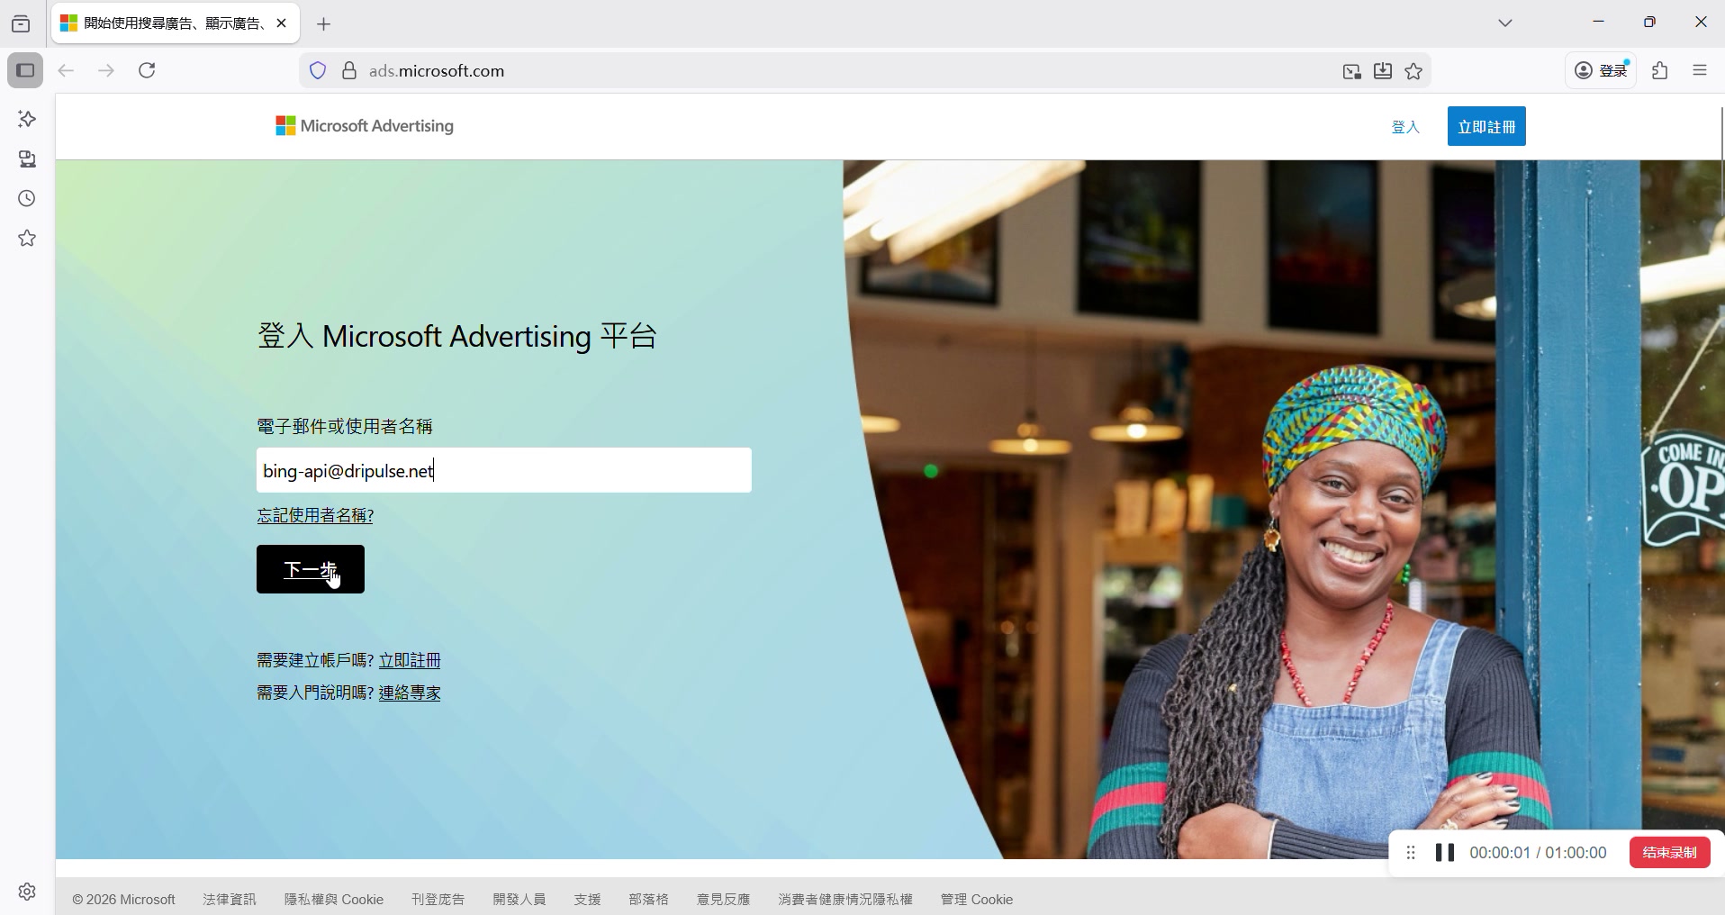Go forward to the next page
Image resolution: width=1725 pixels, height=915 pixels.
tap(106, 70)
